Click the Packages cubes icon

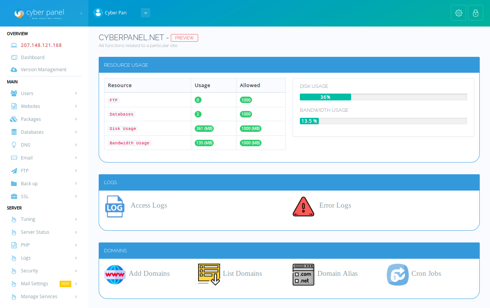click(14, 119)
